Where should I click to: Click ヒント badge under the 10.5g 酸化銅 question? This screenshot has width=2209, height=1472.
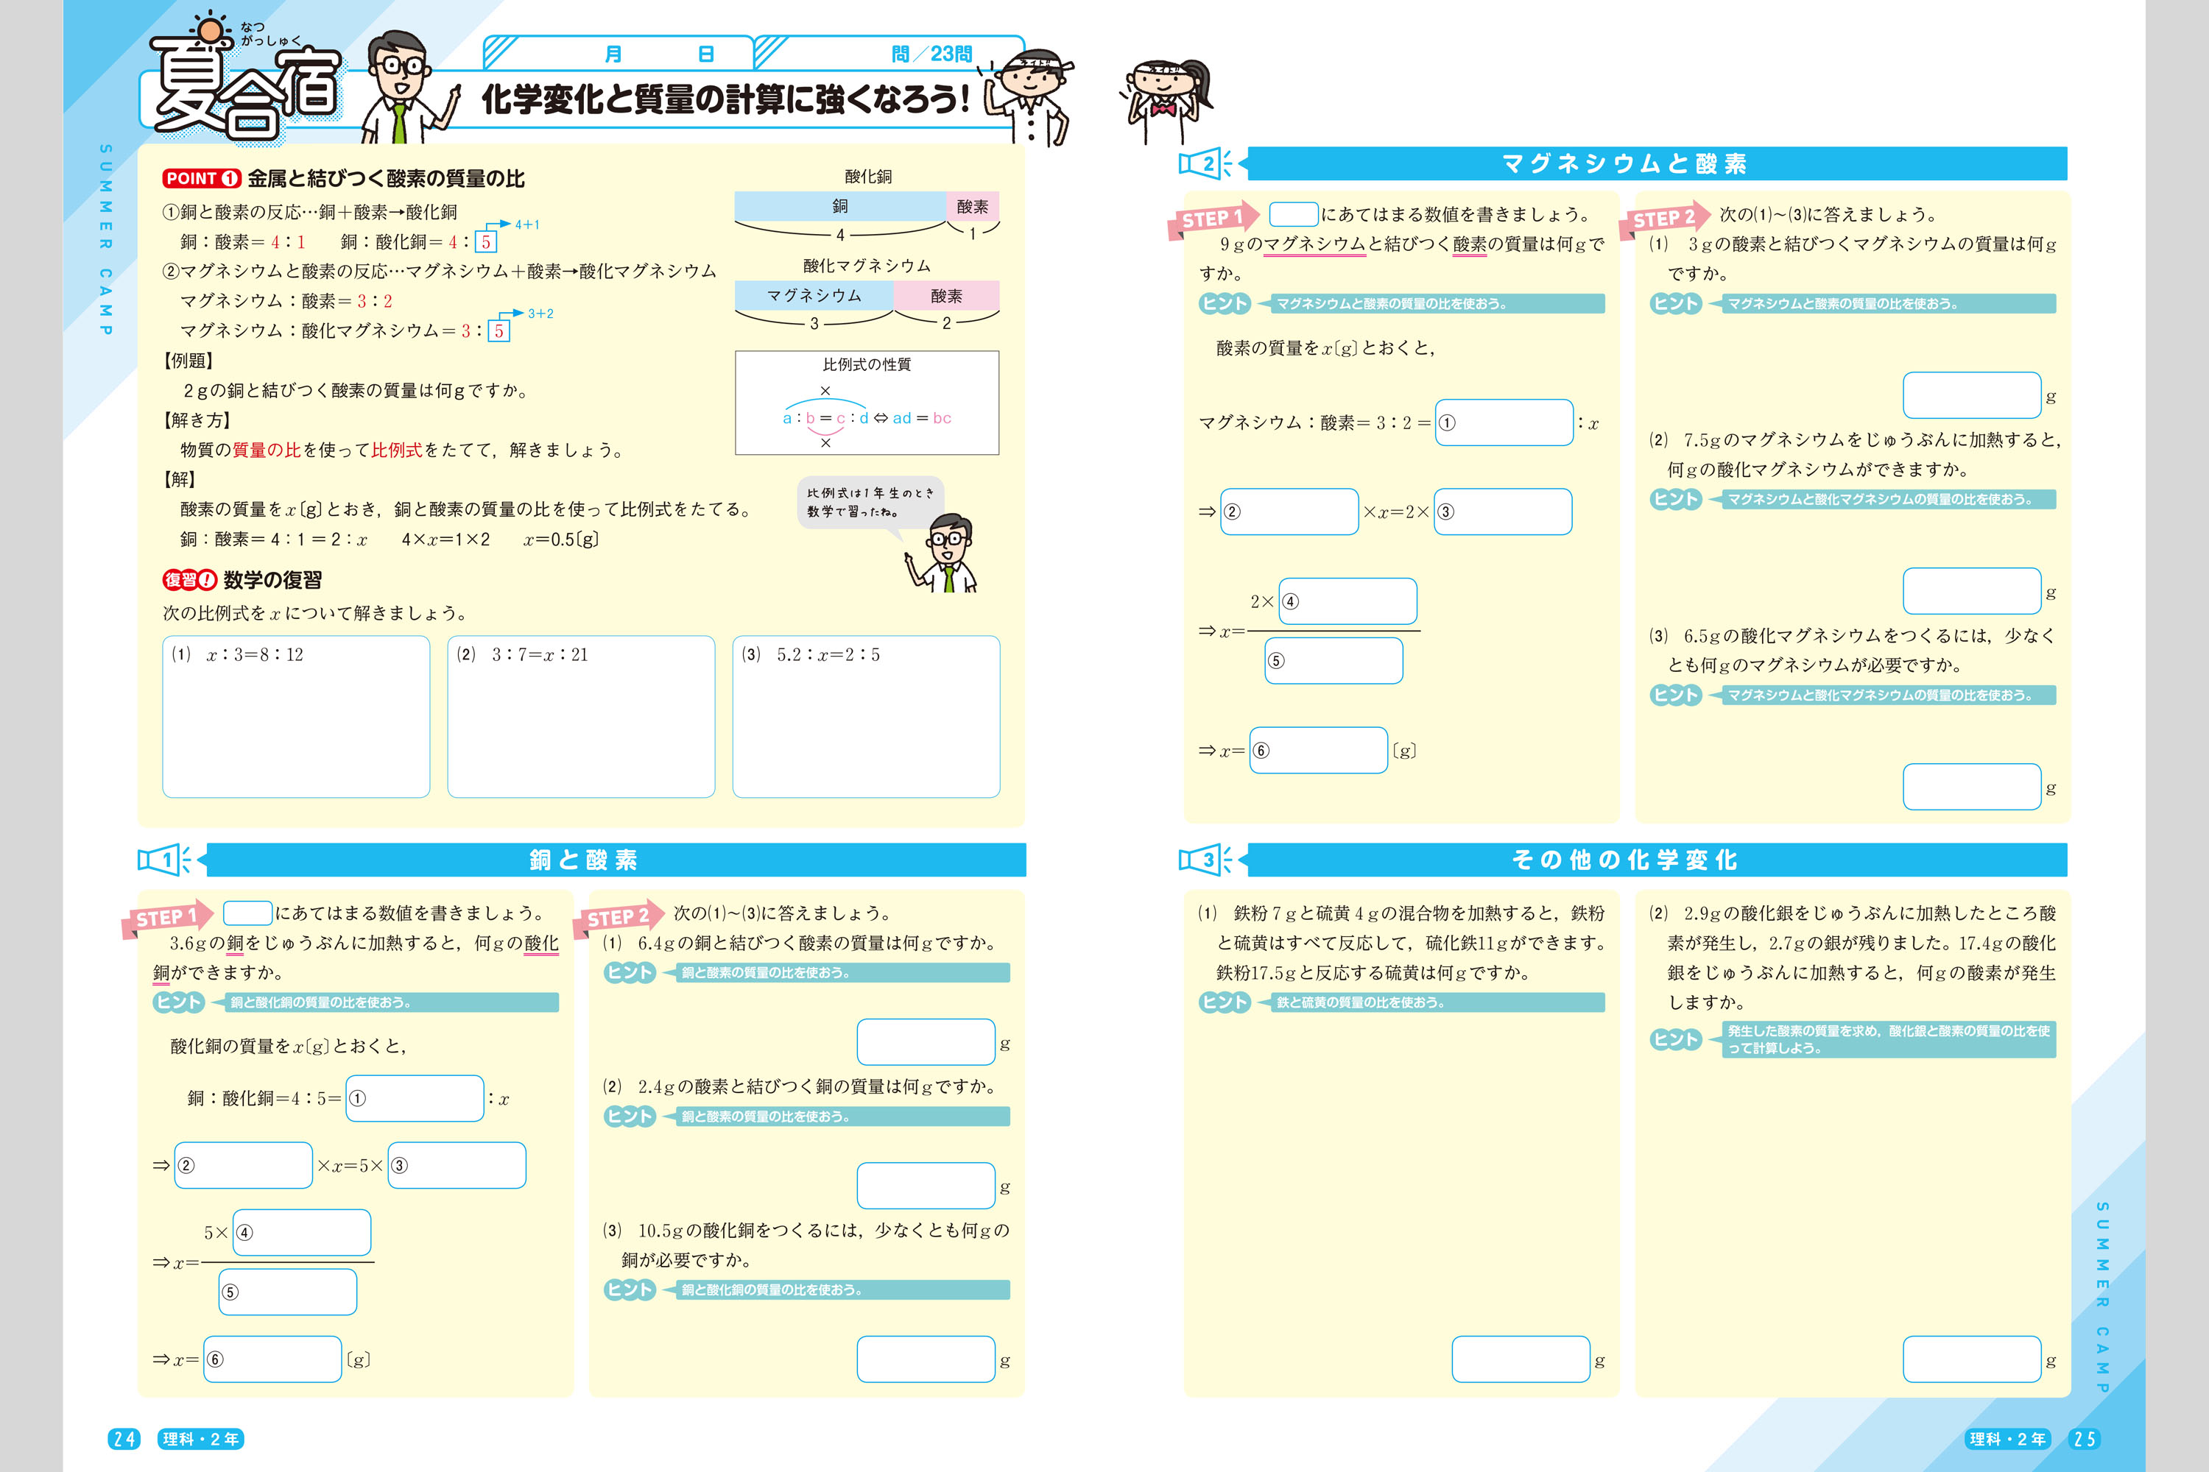630,1290
